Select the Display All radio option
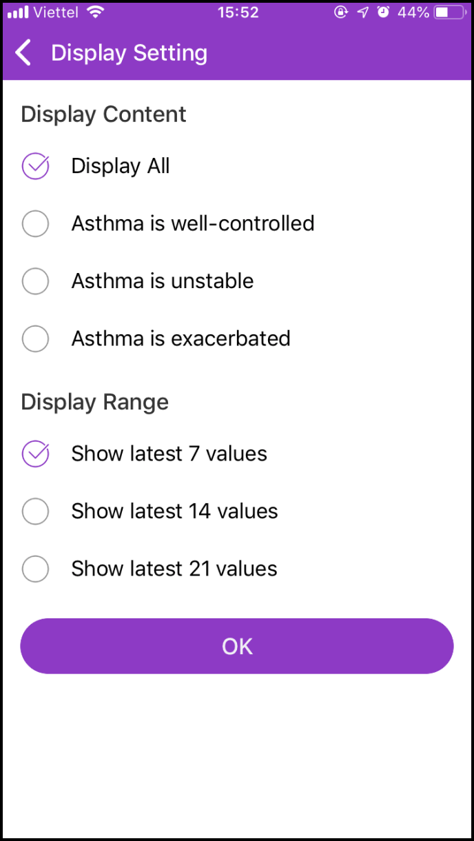474x841 pixels. tap(35, 166)
